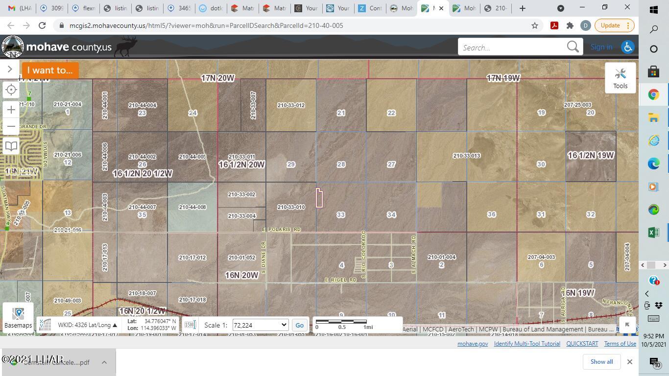Open Microsoft Edge from the taskbar

coord(653,164)
